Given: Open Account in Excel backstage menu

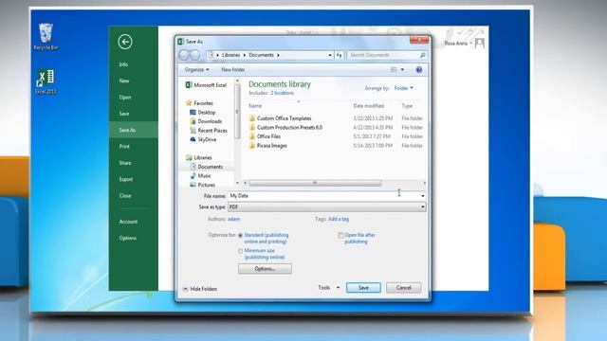Looking at the screenshot, I should [128, 222].
